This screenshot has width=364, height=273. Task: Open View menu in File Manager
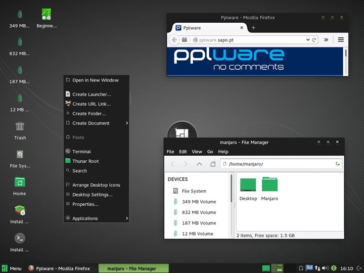(x=197, y=152)
